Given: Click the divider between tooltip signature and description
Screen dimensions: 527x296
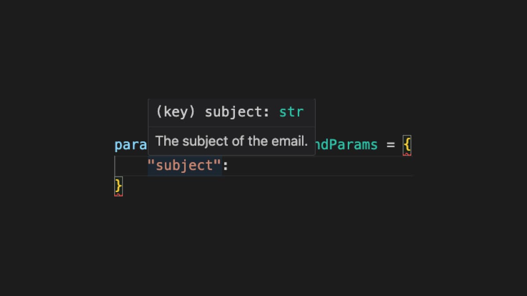Looking at the screenshot, I should 232,126.
